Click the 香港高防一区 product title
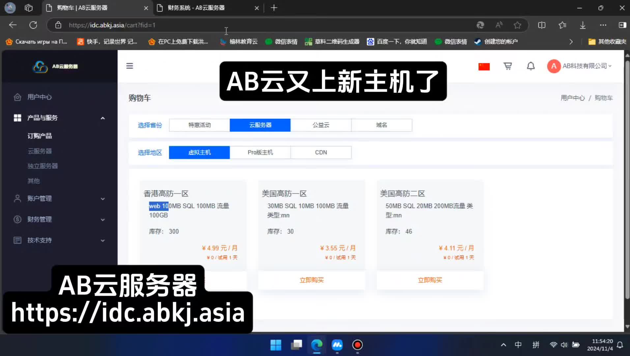Viewport: 630px width, 356px height. (166, 194)
